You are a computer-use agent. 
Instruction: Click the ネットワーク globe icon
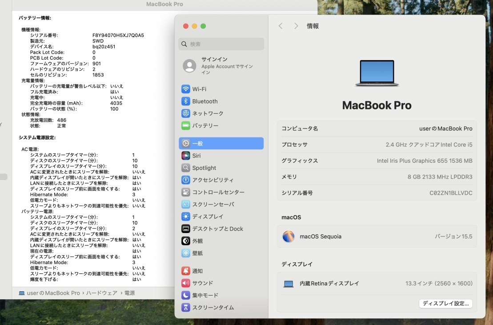(x=185, y=113)
